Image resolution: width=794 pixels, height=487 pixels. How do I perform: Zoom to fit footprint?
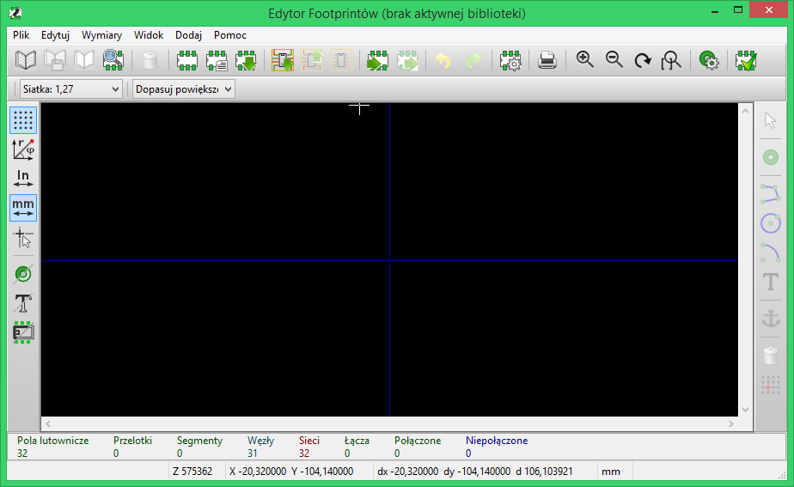point(671,60)
